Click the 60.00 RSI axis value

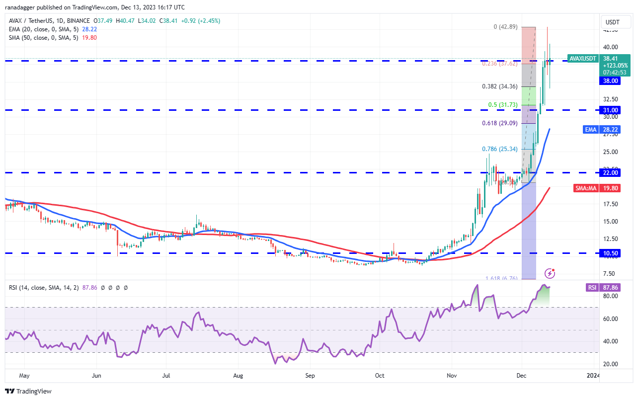[x=610, y=319]
